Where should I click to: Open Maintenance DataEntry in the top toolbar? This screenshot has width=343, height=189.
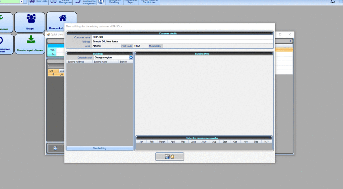pyautogui.click(x=114, y=2)
